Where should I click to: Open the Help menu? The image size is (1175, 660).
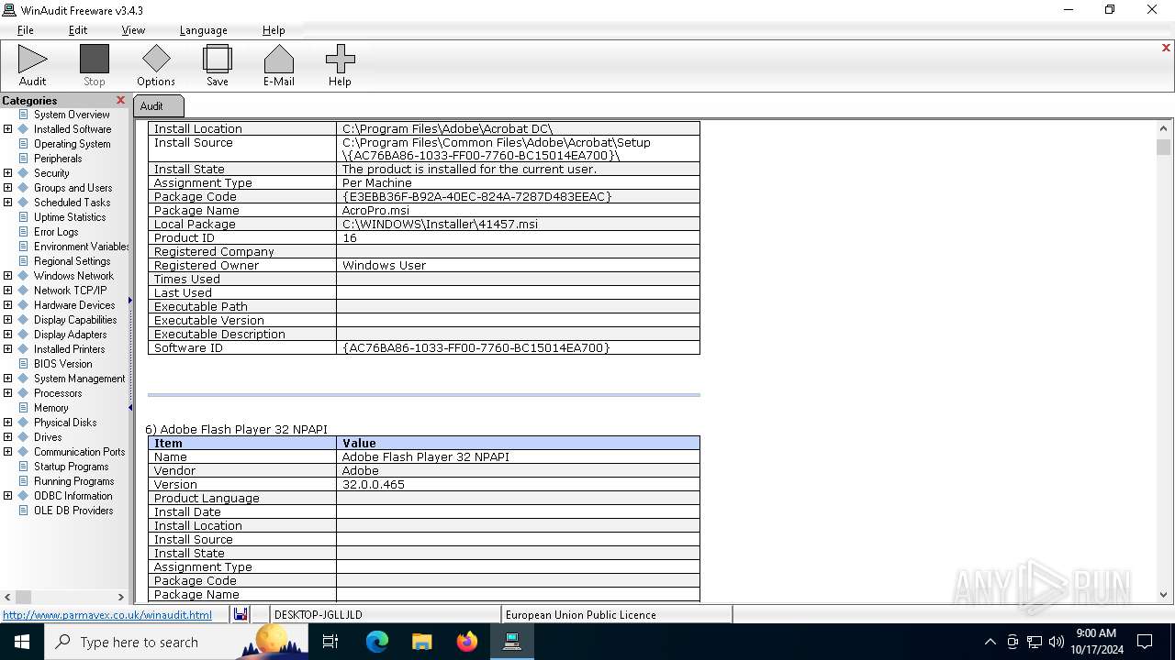pos(274,30)
